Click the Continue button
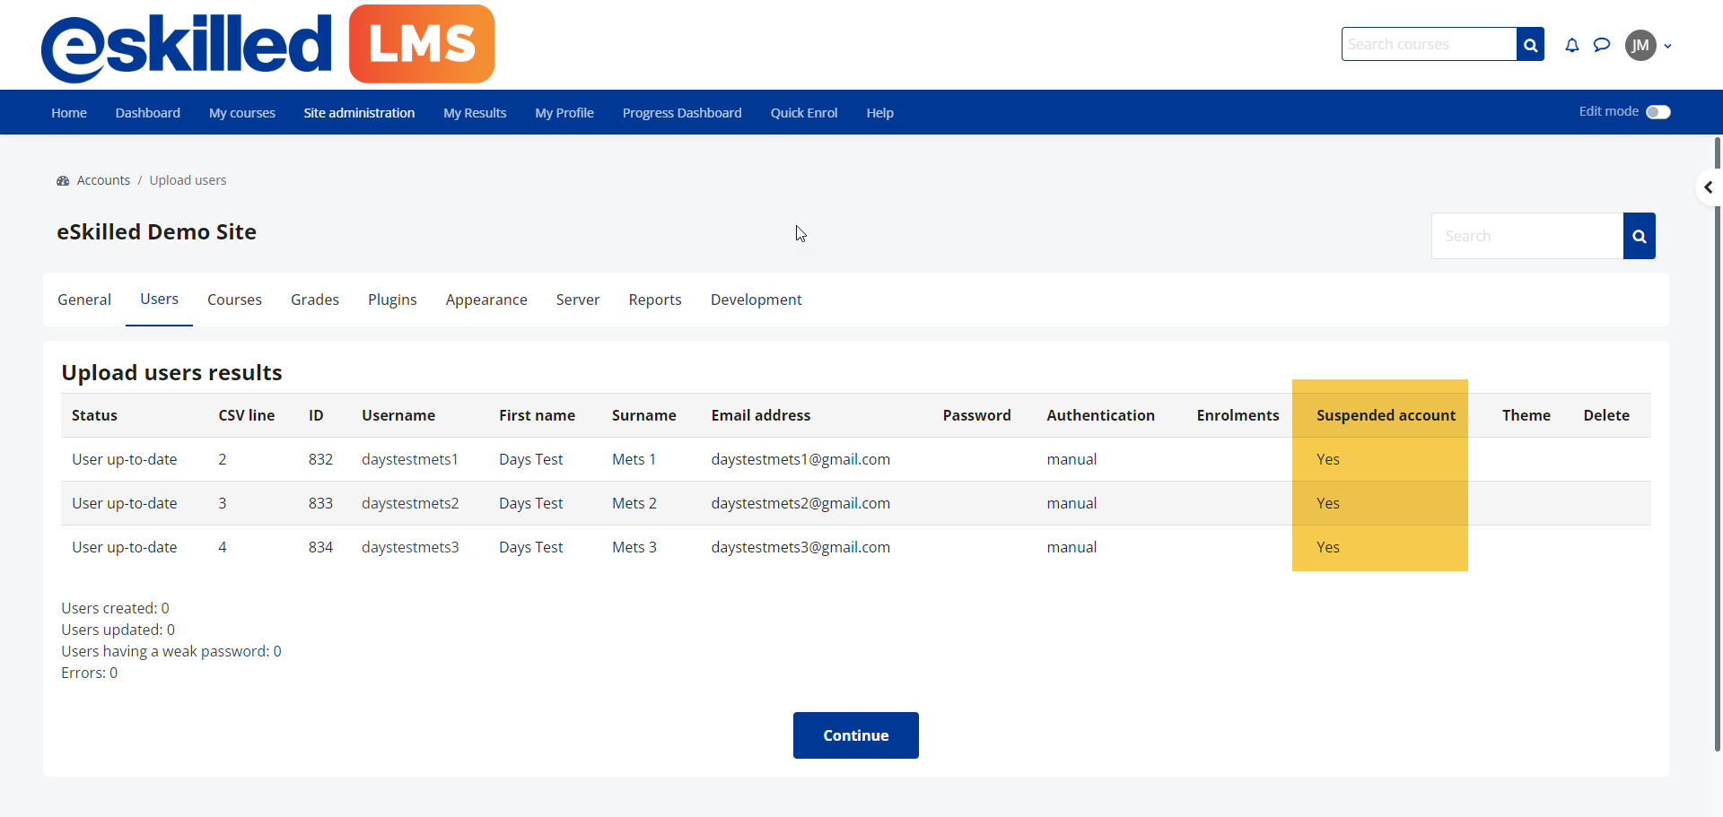Viewport: 1723px width, 817px height. click(856, 735)
